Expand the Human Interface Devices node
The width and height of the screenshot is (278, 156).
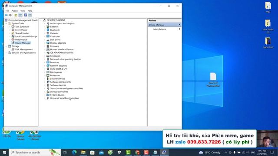(44, 49)
